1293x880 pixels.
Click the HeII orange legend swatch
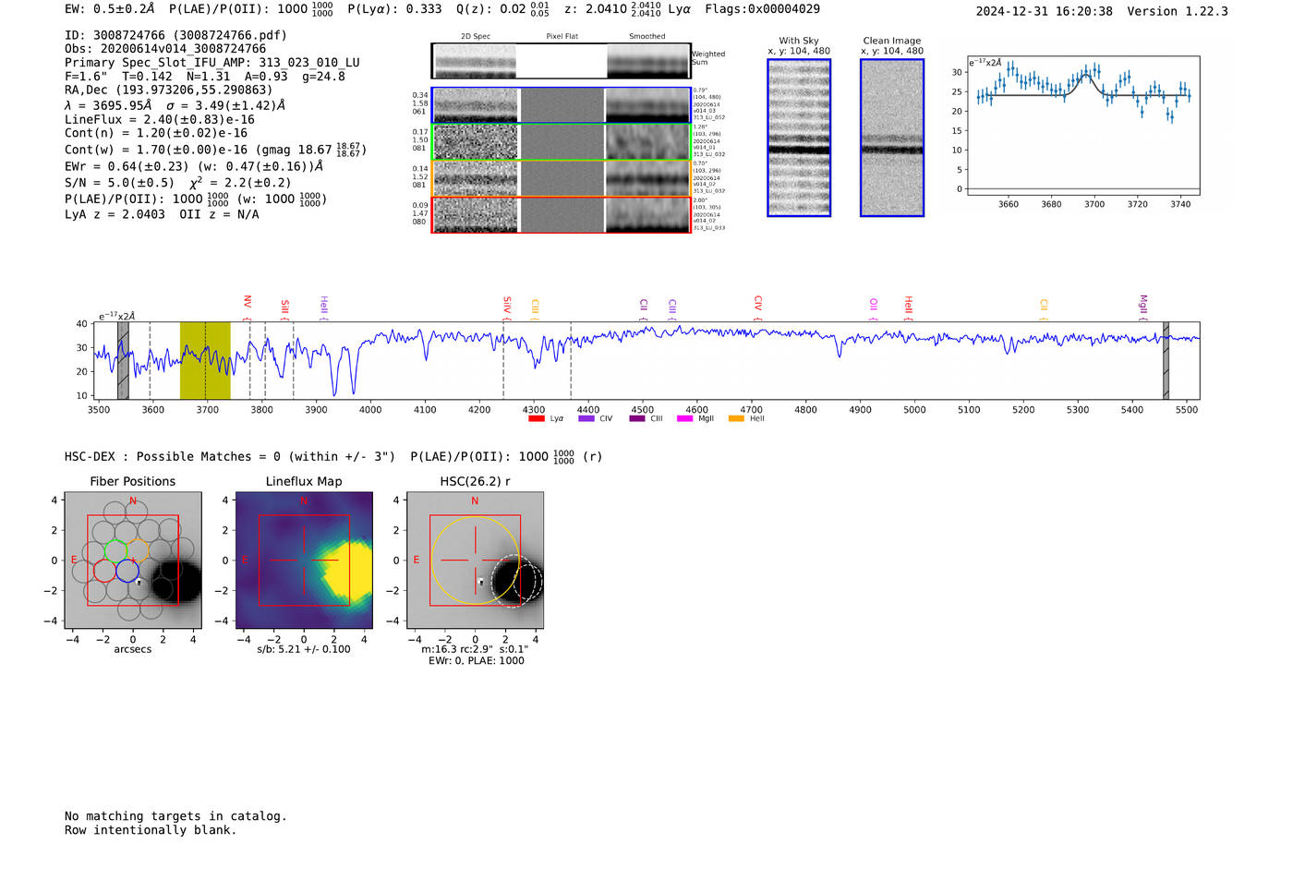pyautogui.click(x=736, y=418)
